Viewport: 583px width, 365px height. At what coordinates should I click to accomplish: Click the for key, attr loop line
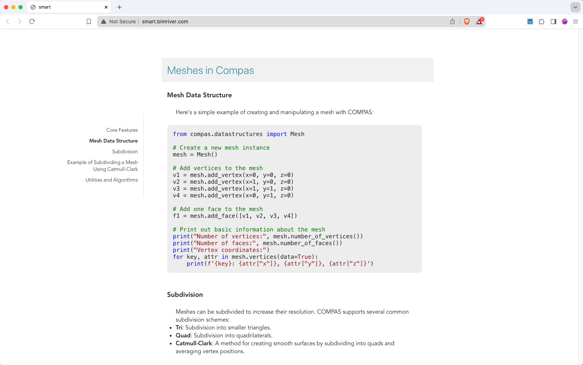coord(245,257)
